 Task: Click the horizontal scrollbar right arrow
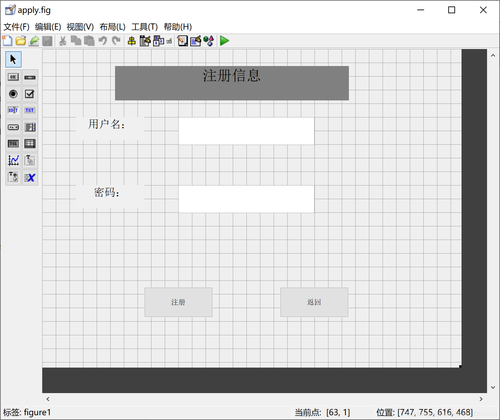click(x=481, y=399)
